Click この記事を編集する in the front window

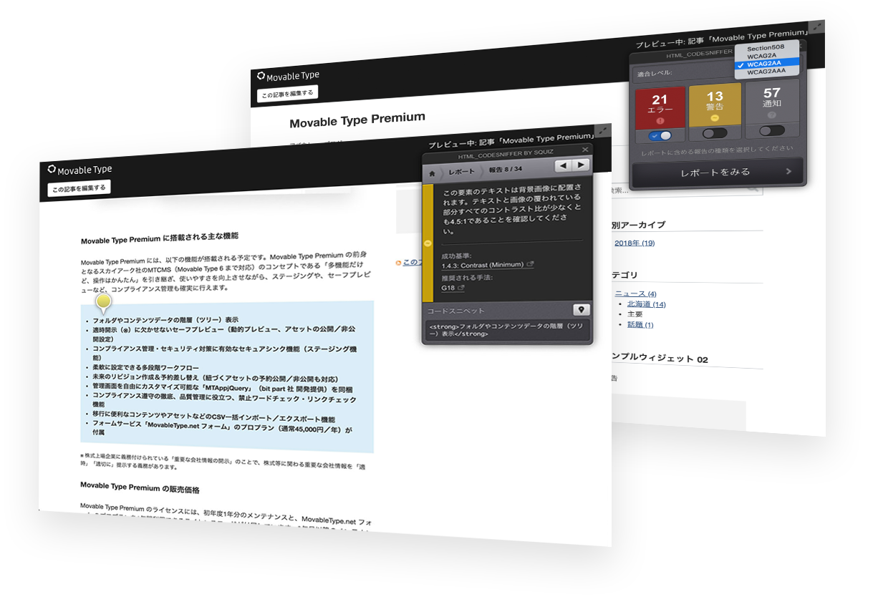[79, 188]
